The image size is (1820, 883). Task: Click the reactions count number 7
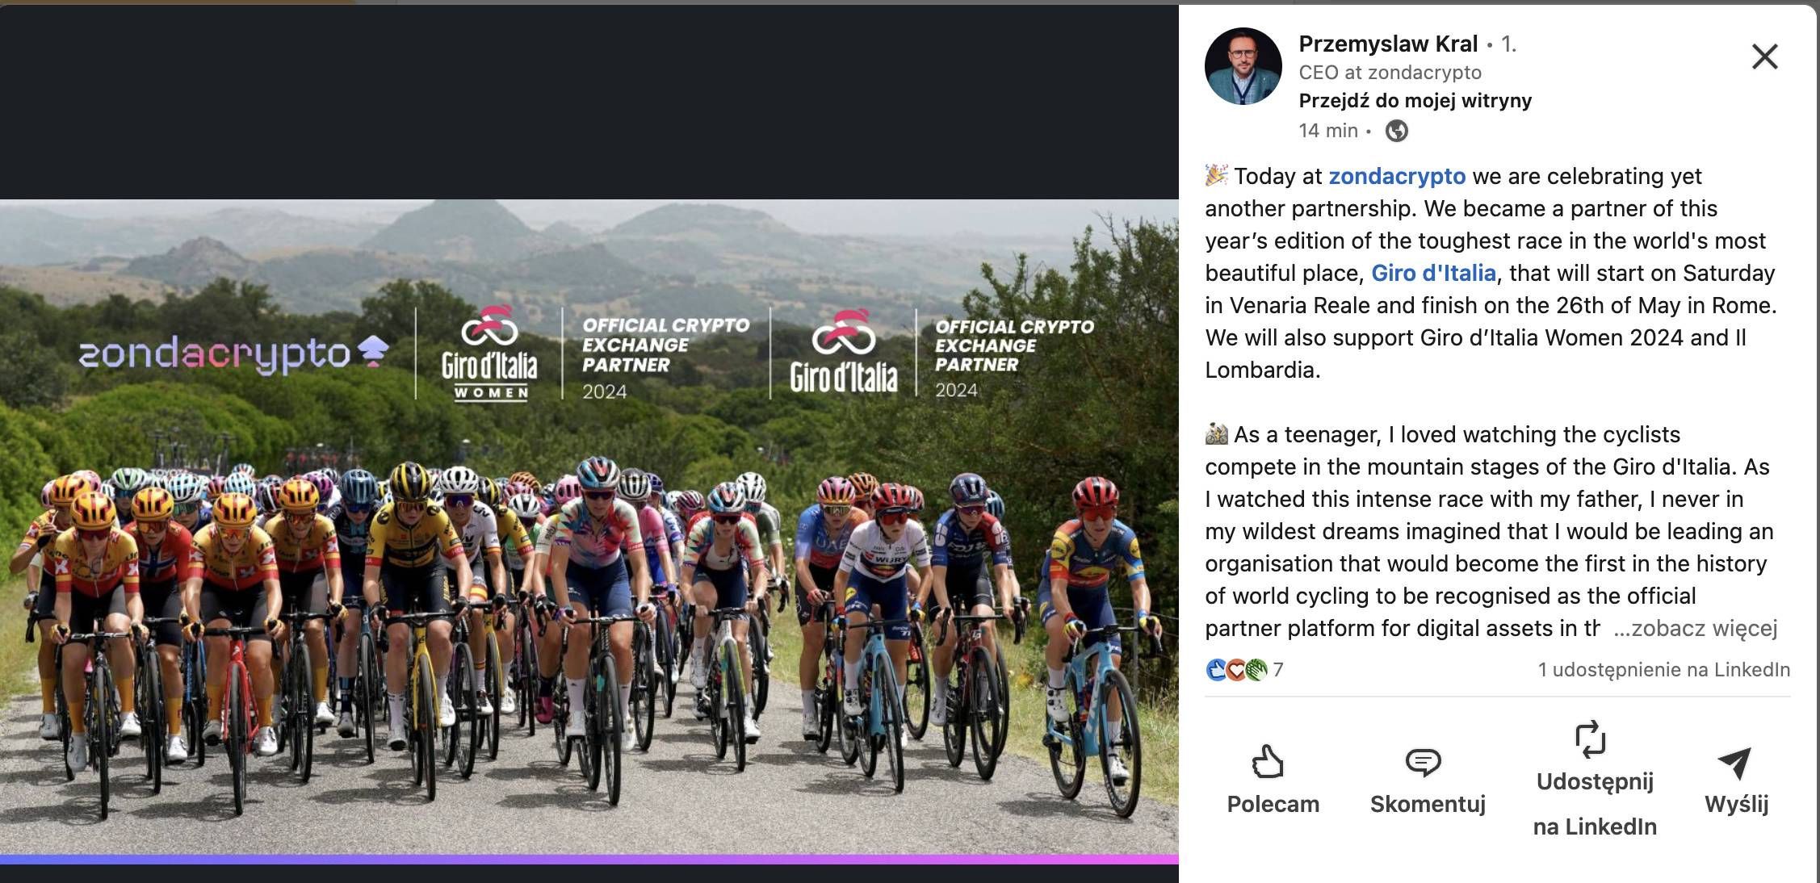click(1278, 670)
